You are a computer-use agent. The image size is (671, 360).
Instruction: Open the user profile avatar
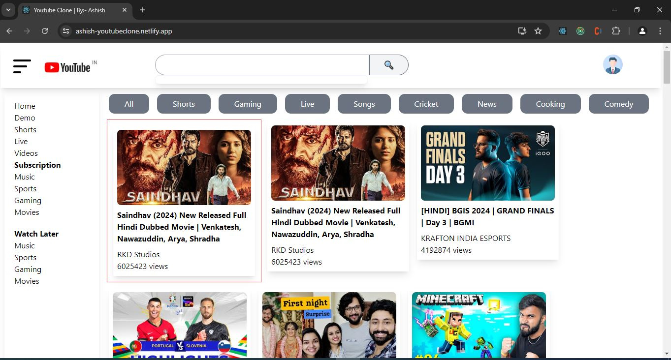(613, 64)
